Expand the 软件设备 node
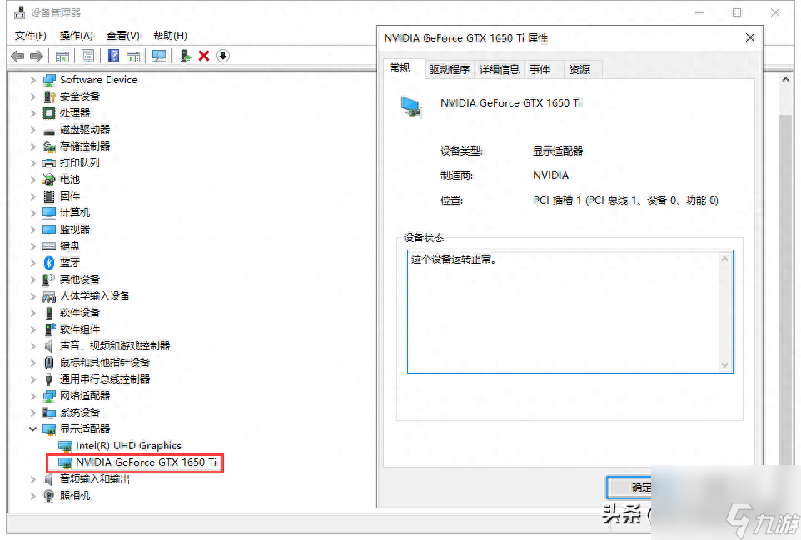The image size is (801, 540). (33, 313)
